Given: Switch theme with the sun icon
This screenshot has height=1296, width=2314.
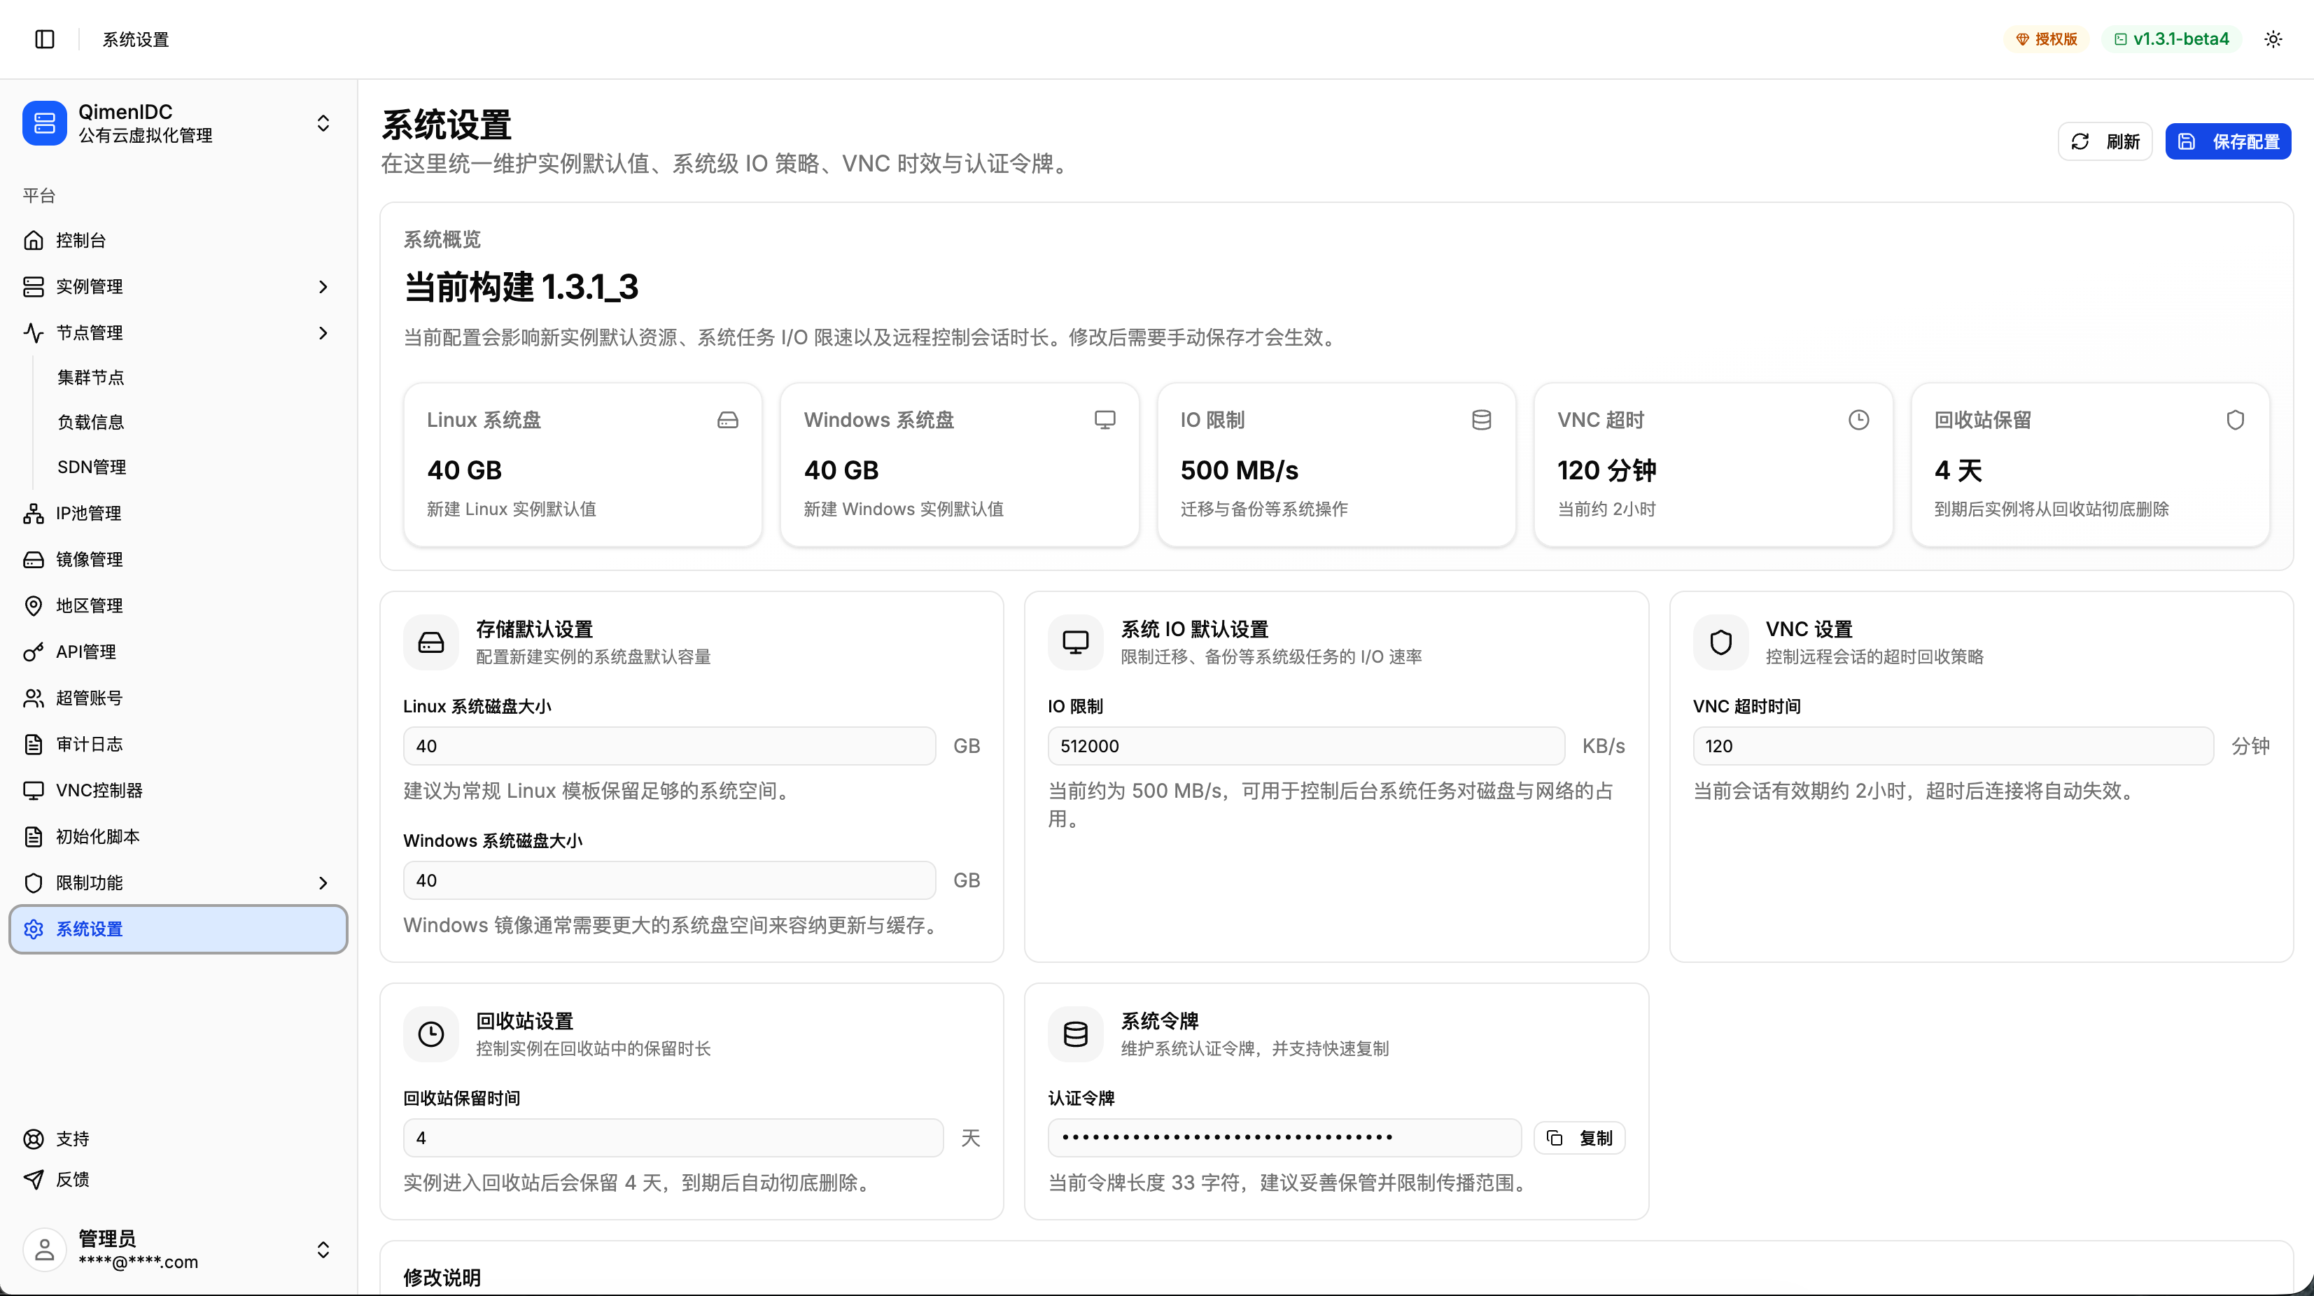Looking at the screenshot, I should pyautogui.click(x=2273, y=38).
